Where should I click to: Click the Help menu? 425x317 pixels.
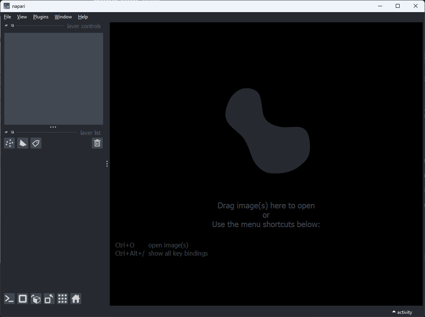[83, 17]
